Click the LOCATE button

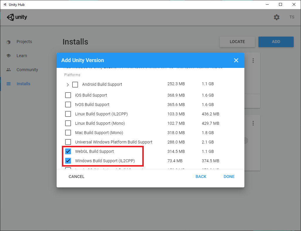click(237, 42)
